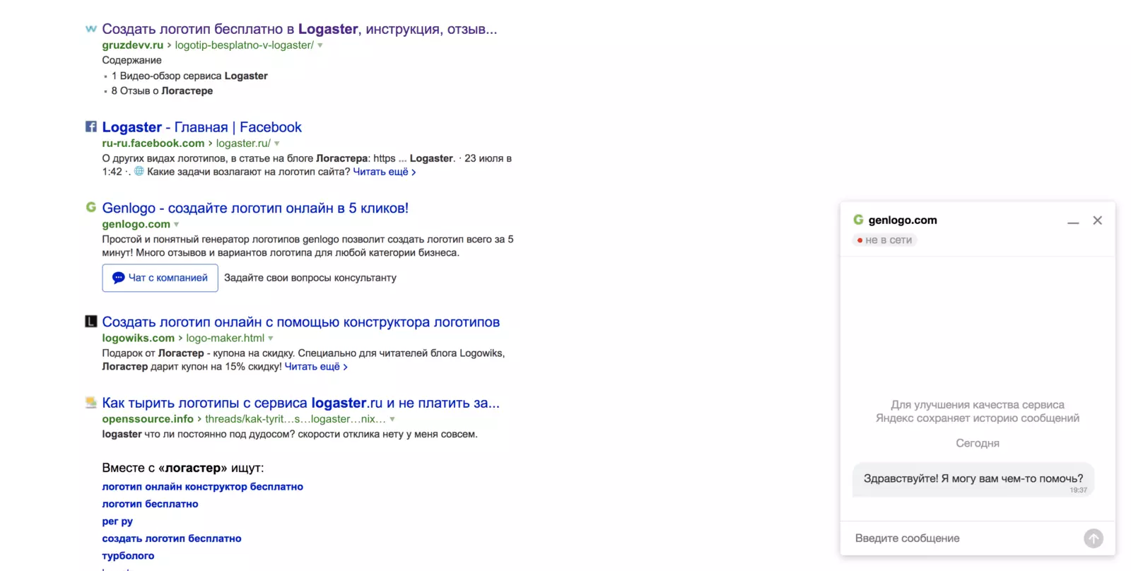
Task: Click the Здравствуйте! Я могу вам чем-то помочь? message
Action: [973, 478]
